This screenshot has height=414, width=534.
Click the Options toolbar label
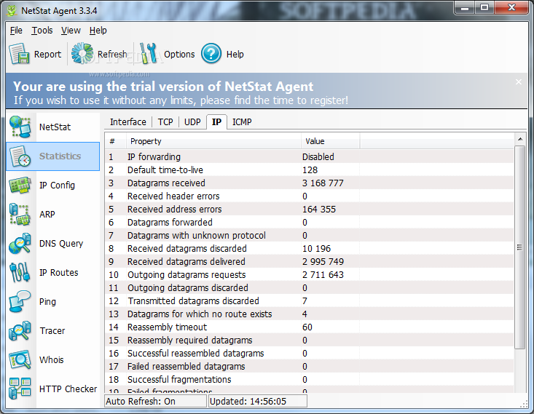179,54
